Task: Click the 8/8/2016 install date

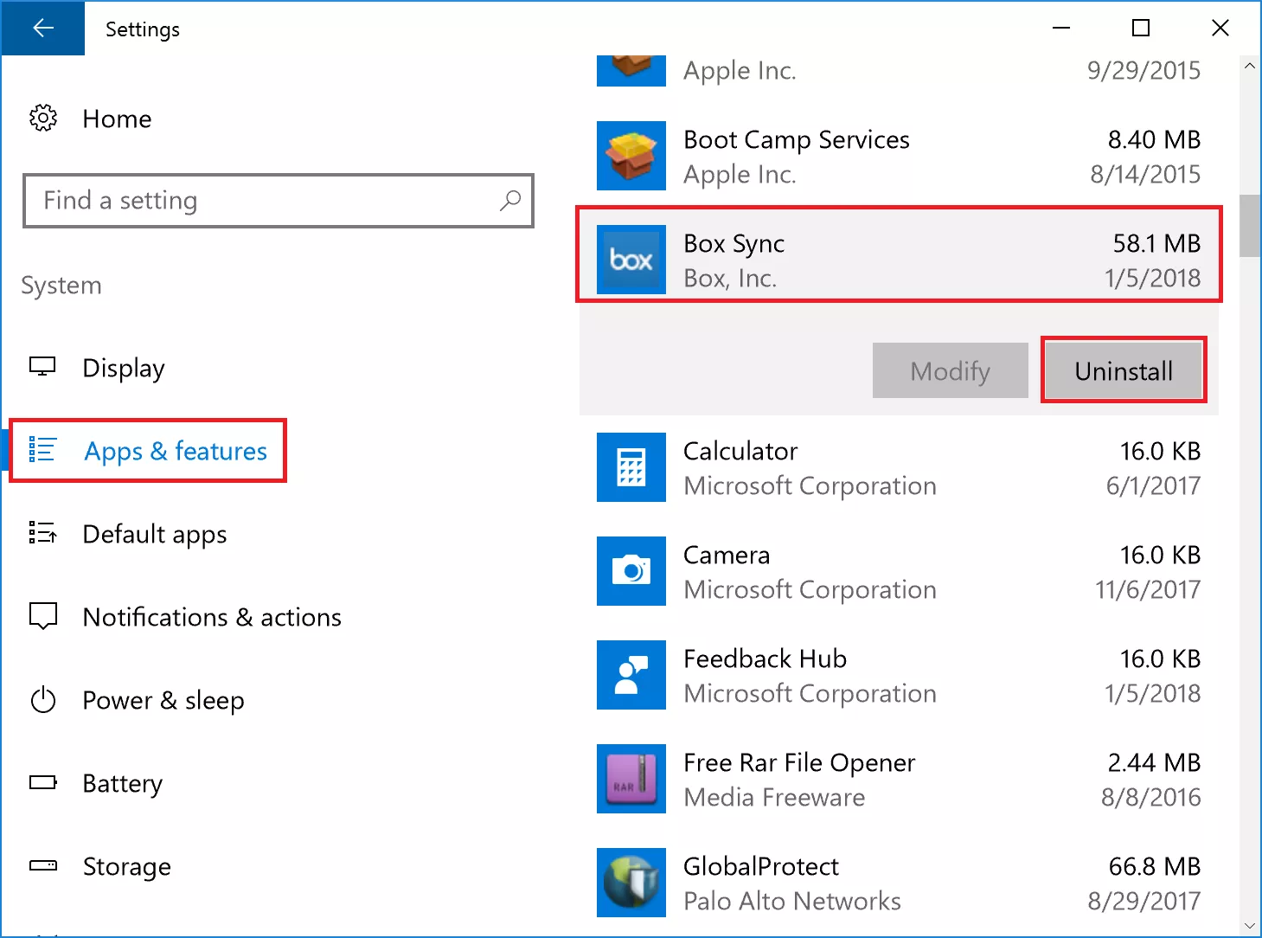Action: (x=1150, y=797)
